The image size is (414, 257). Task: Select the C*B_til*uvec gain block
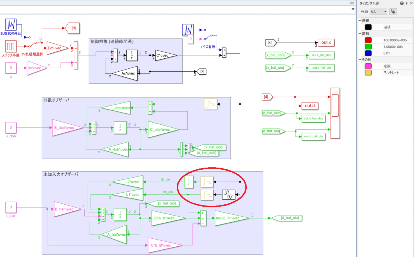pyautogui.click(x=165, y=245)
